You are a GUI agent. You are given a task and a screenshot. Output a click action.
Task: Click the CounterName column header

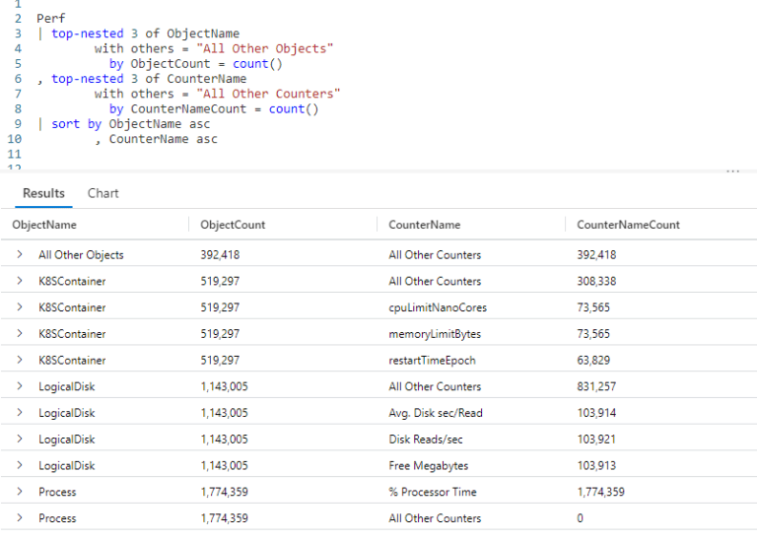(425, 225)
